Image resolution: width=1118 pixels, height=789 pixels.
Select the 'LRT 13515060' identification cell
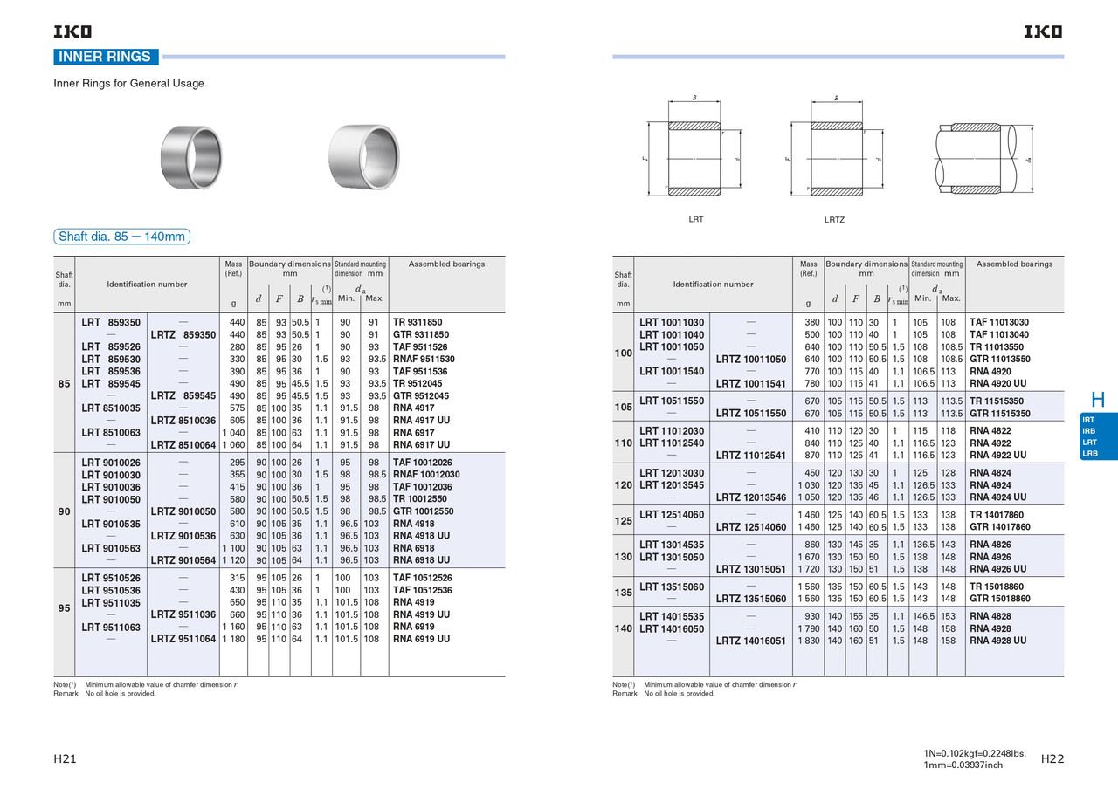click(672, 587)
